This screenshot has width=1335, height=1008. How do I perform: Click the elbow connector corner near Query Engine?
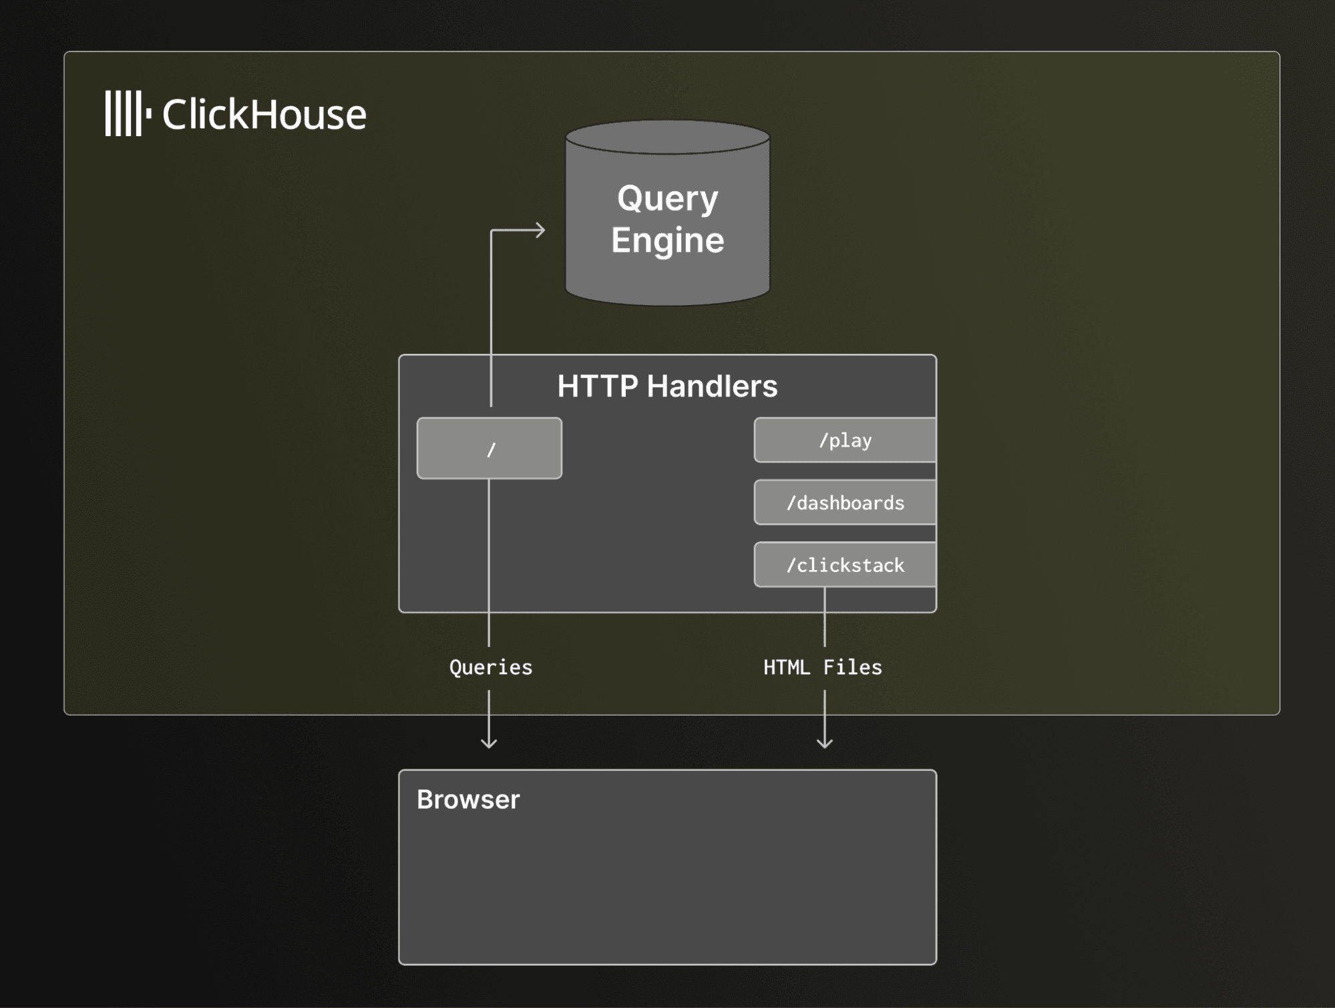pyautogui.click(x=492, y=232)
